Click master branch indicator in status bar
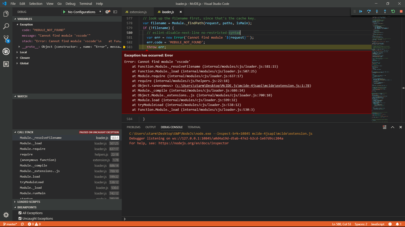Screen dimensions: 405x227 tap(10, 224)
